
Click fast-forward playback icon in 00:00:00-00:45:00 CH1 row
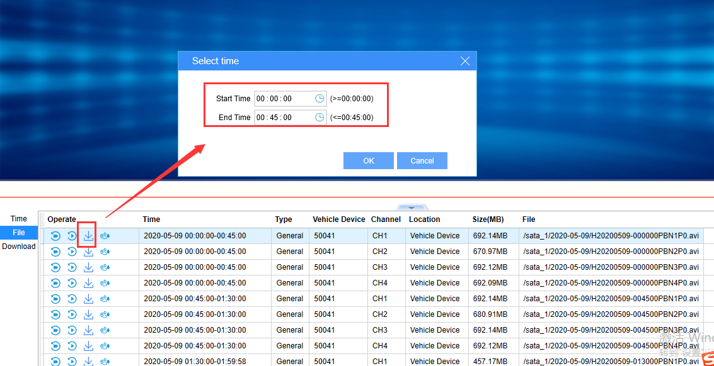tap(55, 236)
